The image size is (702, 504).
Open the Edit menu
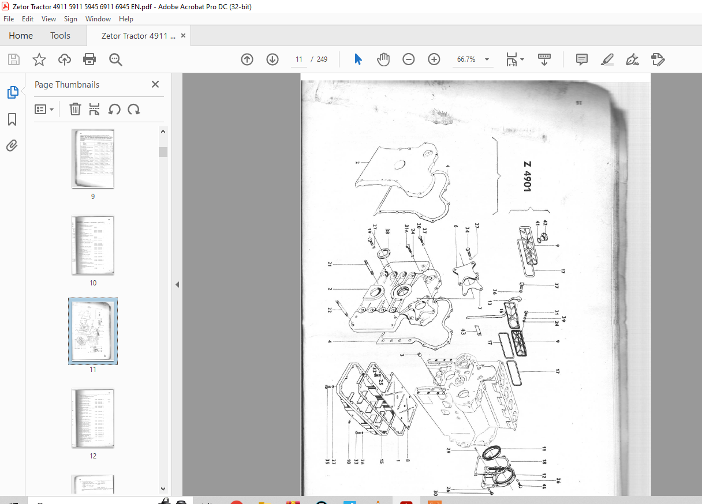point(28,19)
